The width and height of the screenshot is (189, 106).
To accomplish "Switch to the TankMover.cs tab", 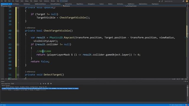I will [131, 4].
